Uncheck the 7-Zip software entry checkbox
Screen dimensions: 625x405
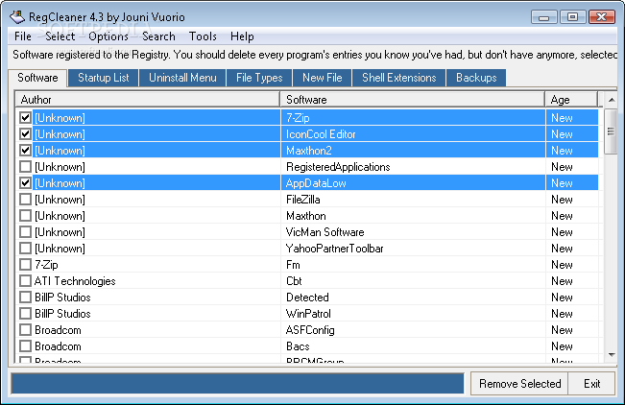pyautogui.click(x=26, y=118)
